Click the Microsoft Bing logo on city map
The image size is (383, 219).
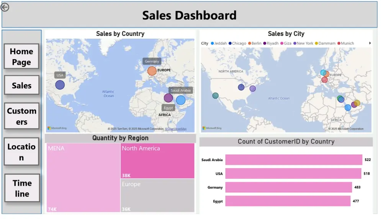coord(212,128)
